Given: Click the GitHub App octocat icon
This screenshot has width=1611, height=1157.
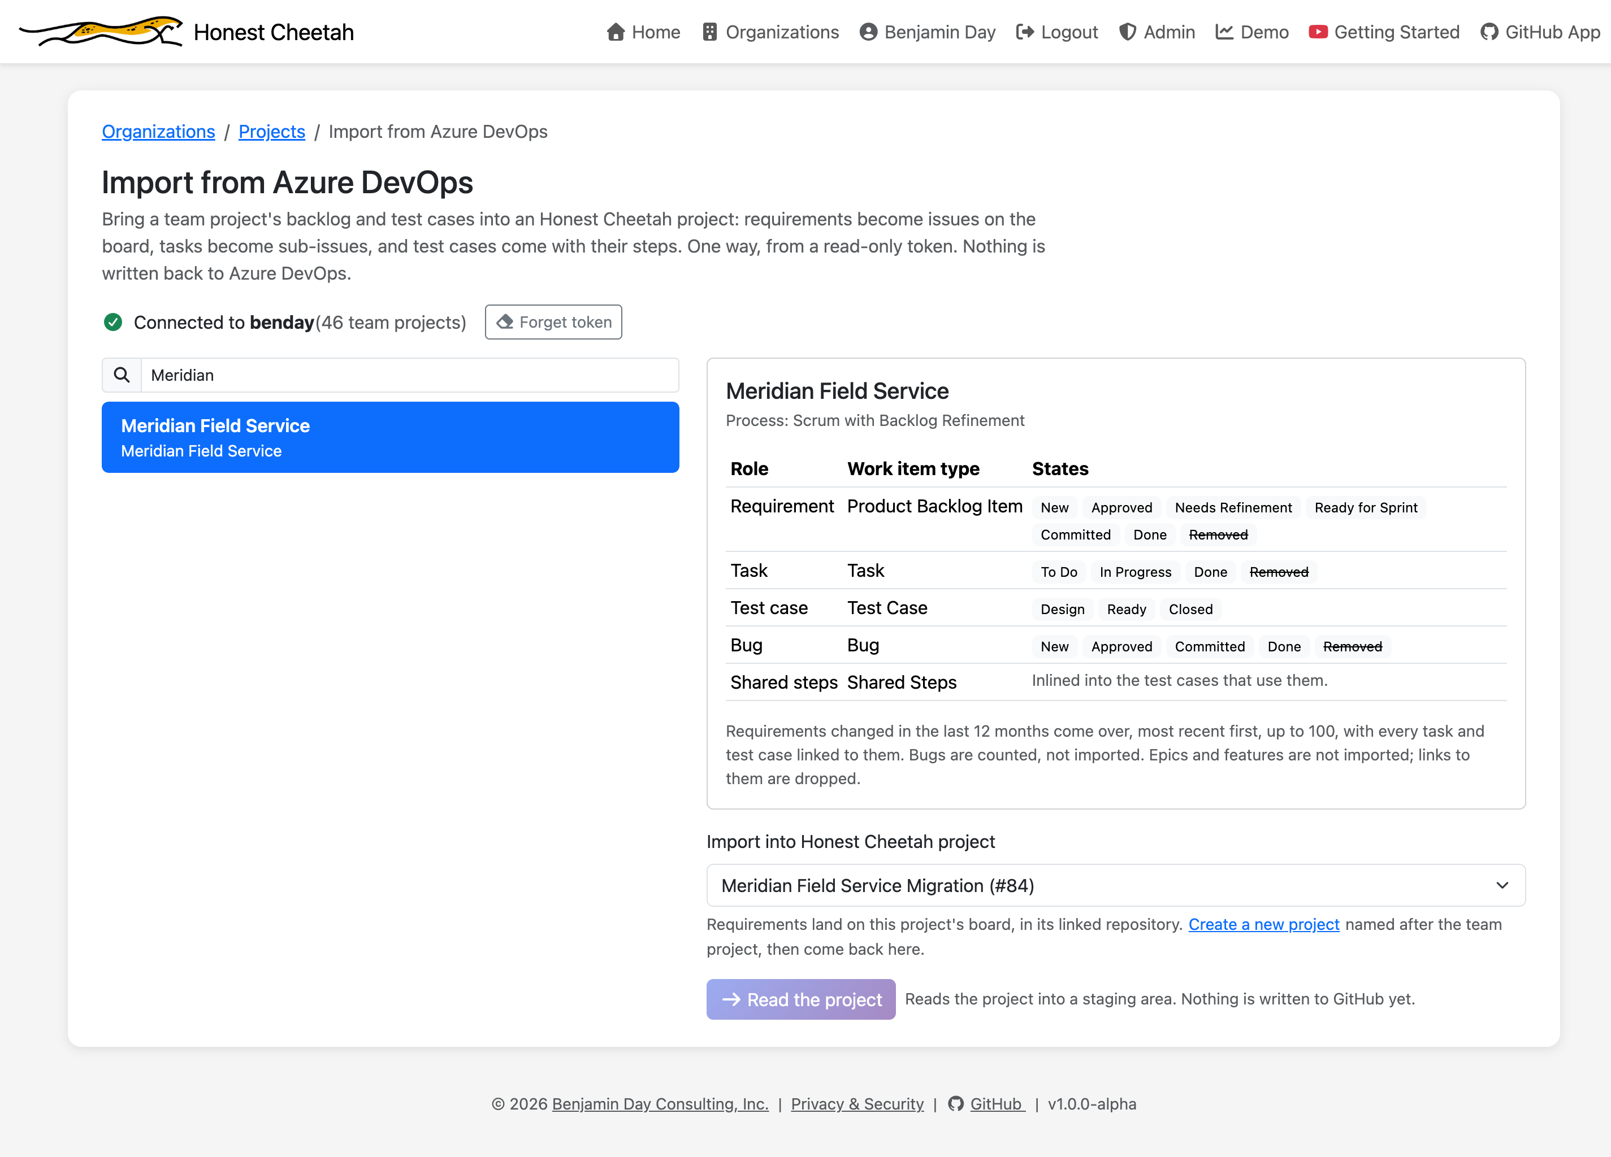Looking at the screenshot, I should [1489, 32].
